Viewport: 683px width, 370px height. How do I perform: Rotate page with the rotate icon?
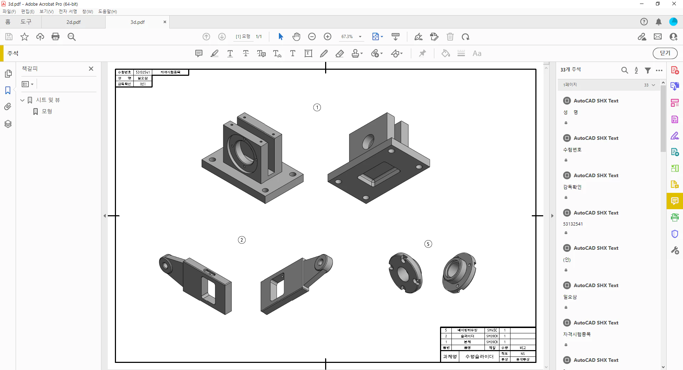[466, 37]
